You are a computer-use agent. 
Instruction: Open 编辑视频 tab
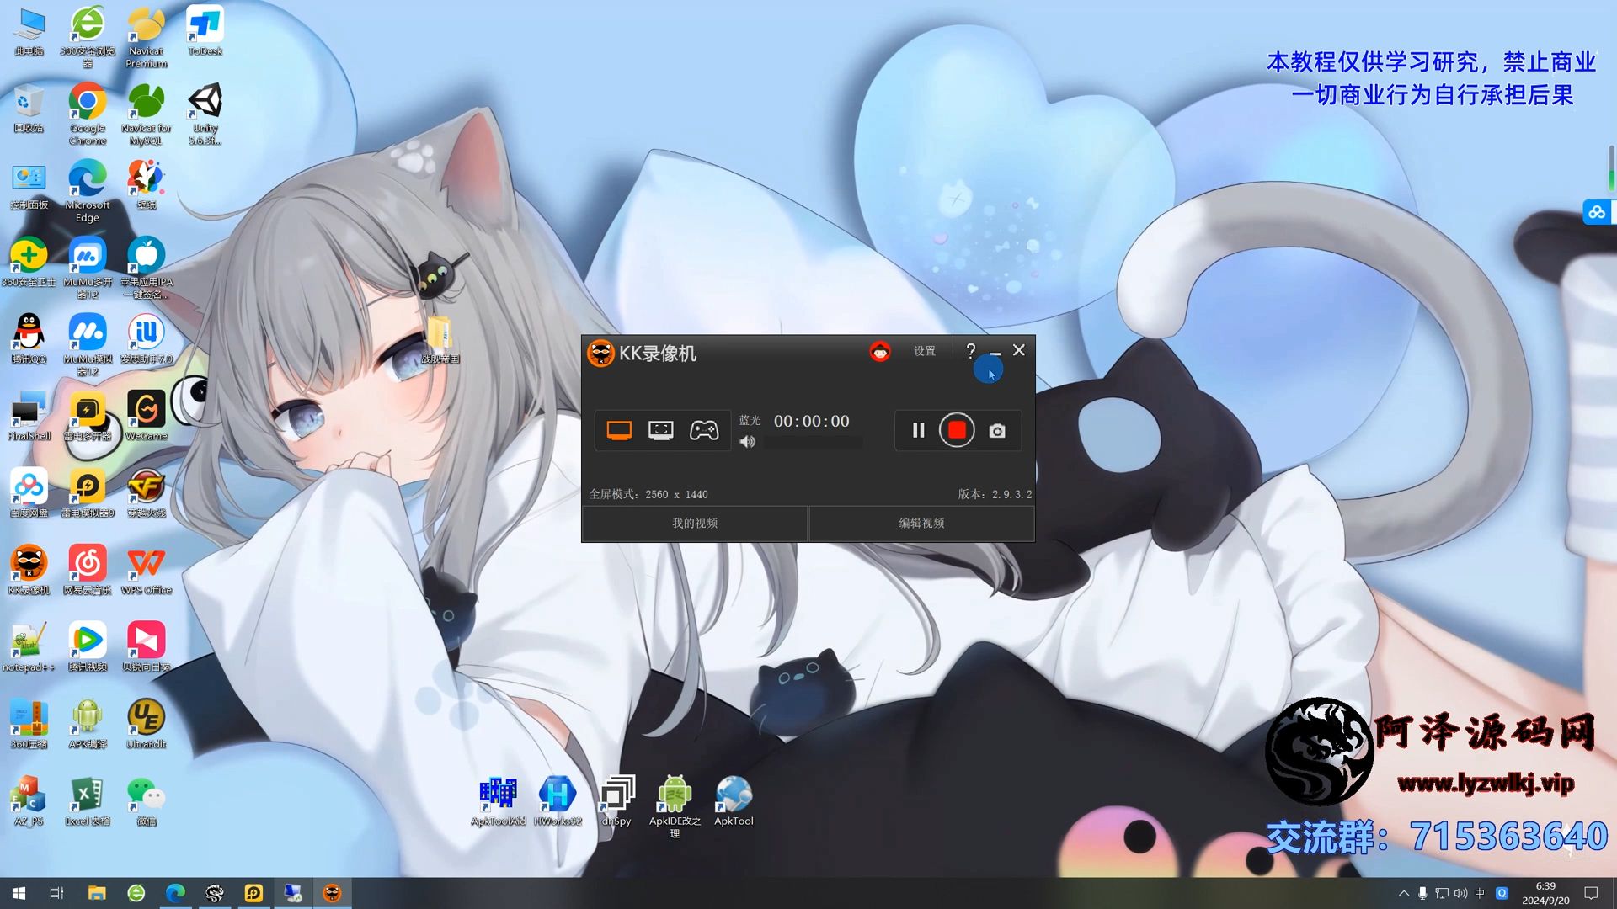[921, 523]
